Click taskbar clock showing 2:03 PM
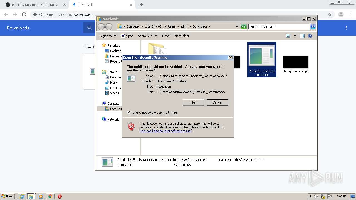Image resolution: width=356 pixels, height=200 pixels. click(x=342, y=196)
